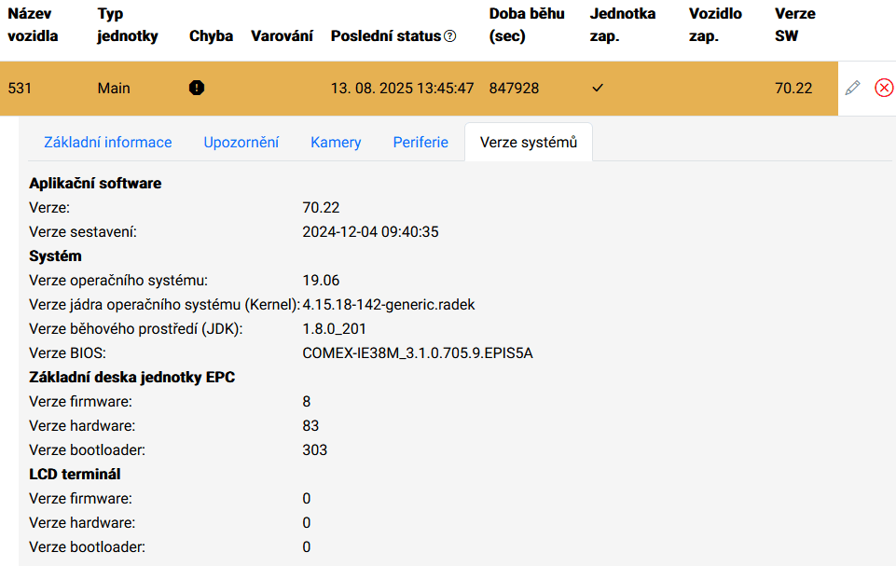
Task: Click BIOS version COMEX-IE38M_3.1.0.705.9.EPIS5A
Action: [418, 353]
